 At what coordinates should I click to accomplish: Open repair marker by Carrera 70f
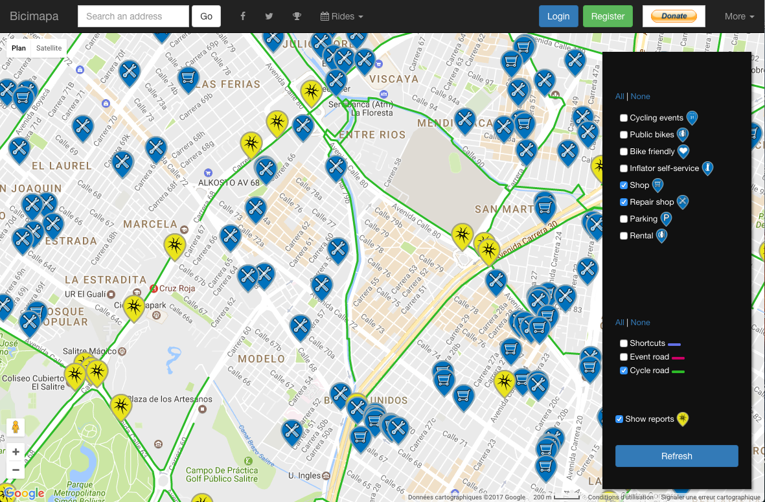click(x=130, y=73)
